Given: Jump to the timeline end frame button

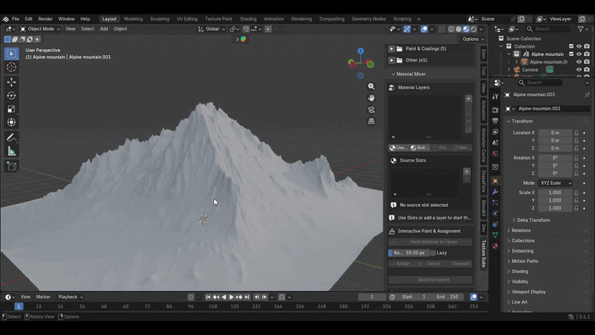Looking at the screenshot, I should click(247, 297).
